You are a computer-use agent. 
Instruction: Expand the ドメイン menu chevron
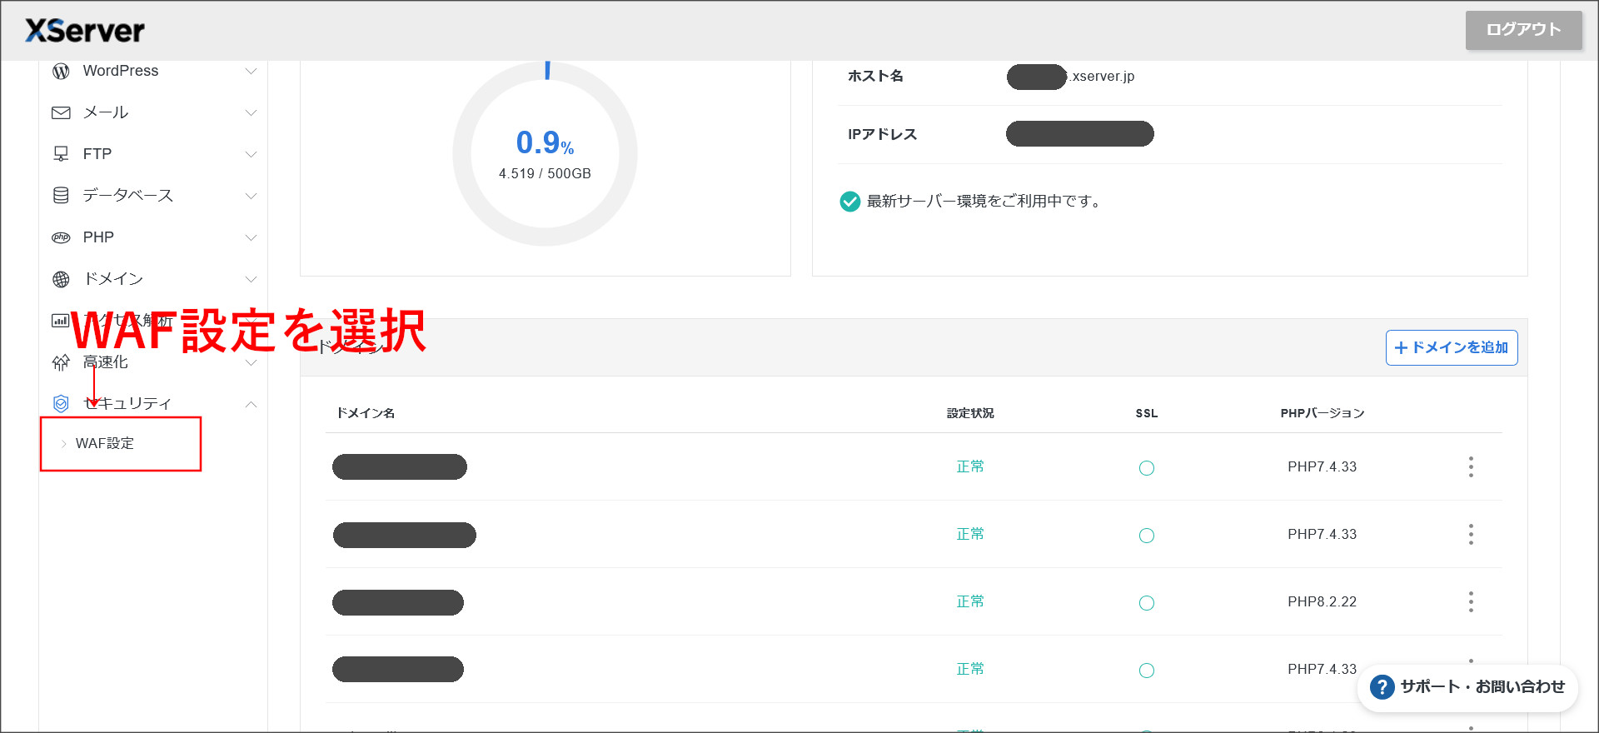[251, 280]
